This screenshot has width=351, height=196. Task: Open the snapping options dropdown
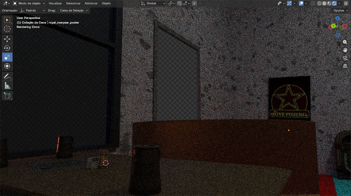[x=186, y=3]
